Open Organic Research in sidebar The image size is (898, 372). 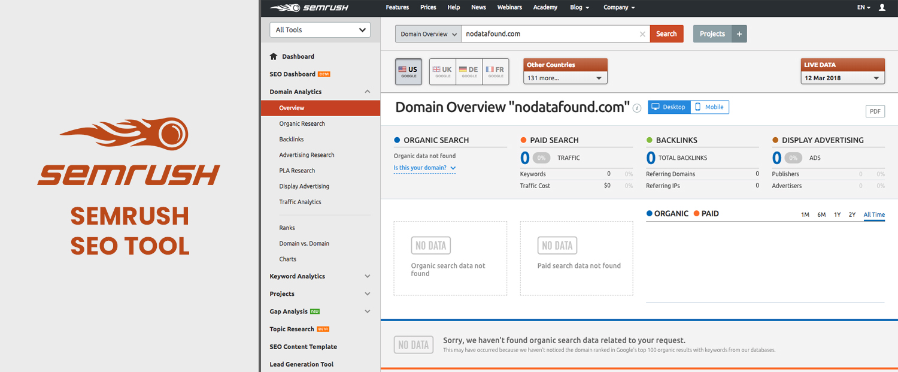pyautogui.click(x=302, y=123)
